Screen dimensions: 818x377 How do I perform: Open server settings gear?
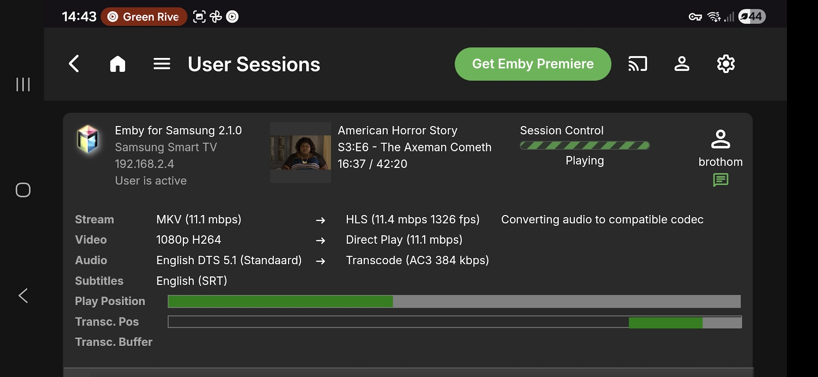click(726, 64)
